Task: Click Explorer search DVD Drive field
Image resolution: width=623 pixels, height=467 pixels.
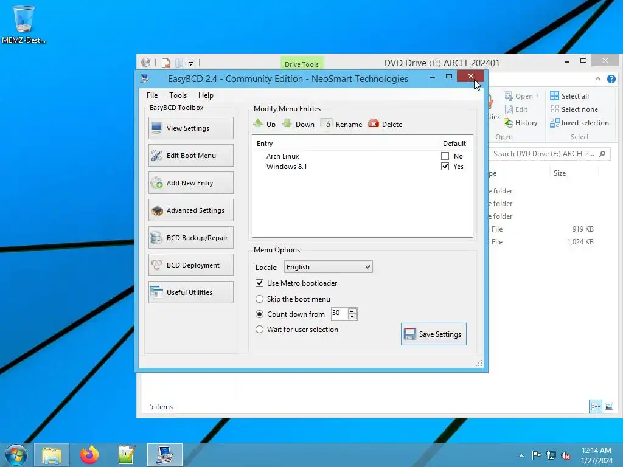Action: 543,154
